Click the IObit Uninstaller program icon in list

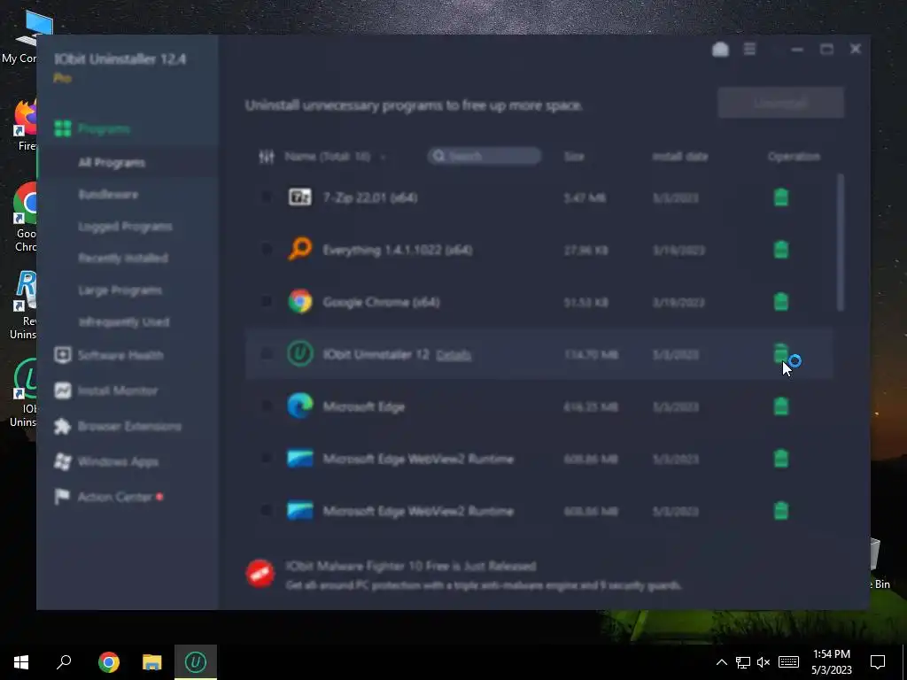(299, 353)
